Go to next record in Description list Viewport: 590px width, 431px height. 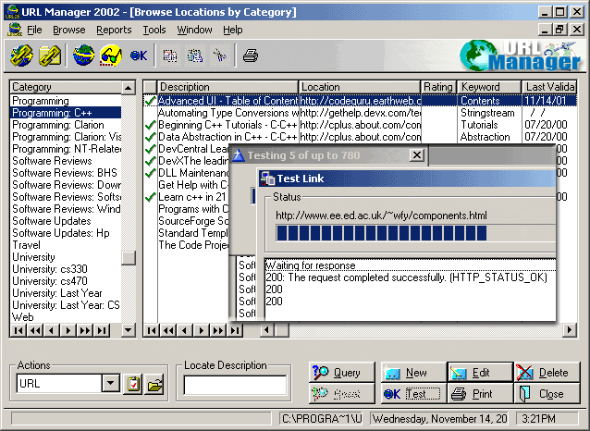tap(202, 330)
